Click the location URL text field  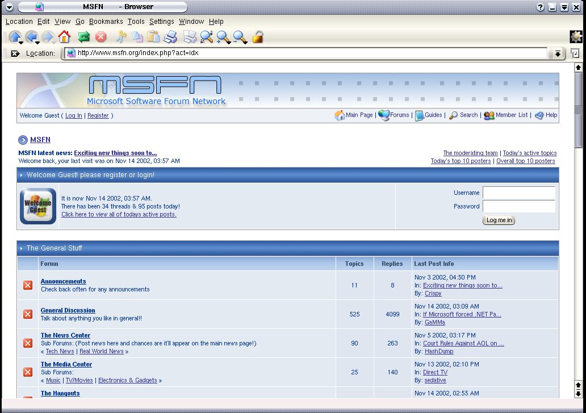click(x=307, y=53)
